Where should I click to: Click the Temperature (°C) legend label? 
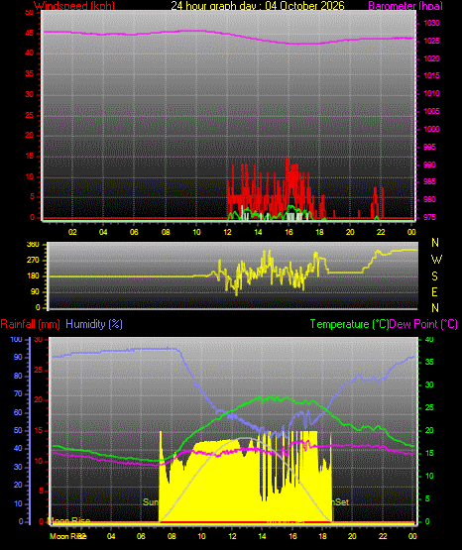349,324
